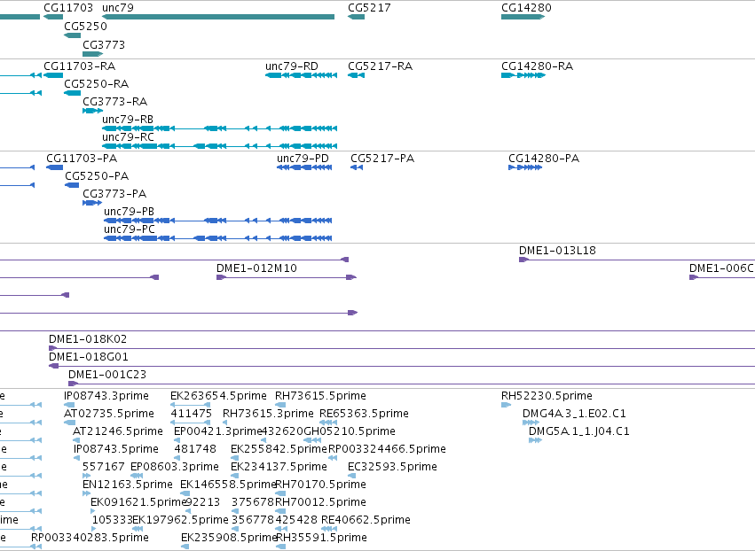Click the CG14280 gene bar
The width and height of the screenshot is (755, 551).
(523, 17)
